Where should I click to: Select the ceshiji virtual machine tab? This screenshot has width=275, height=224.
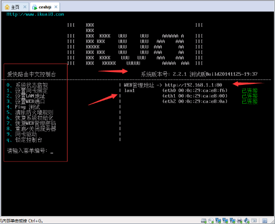(x=45, y=7)
